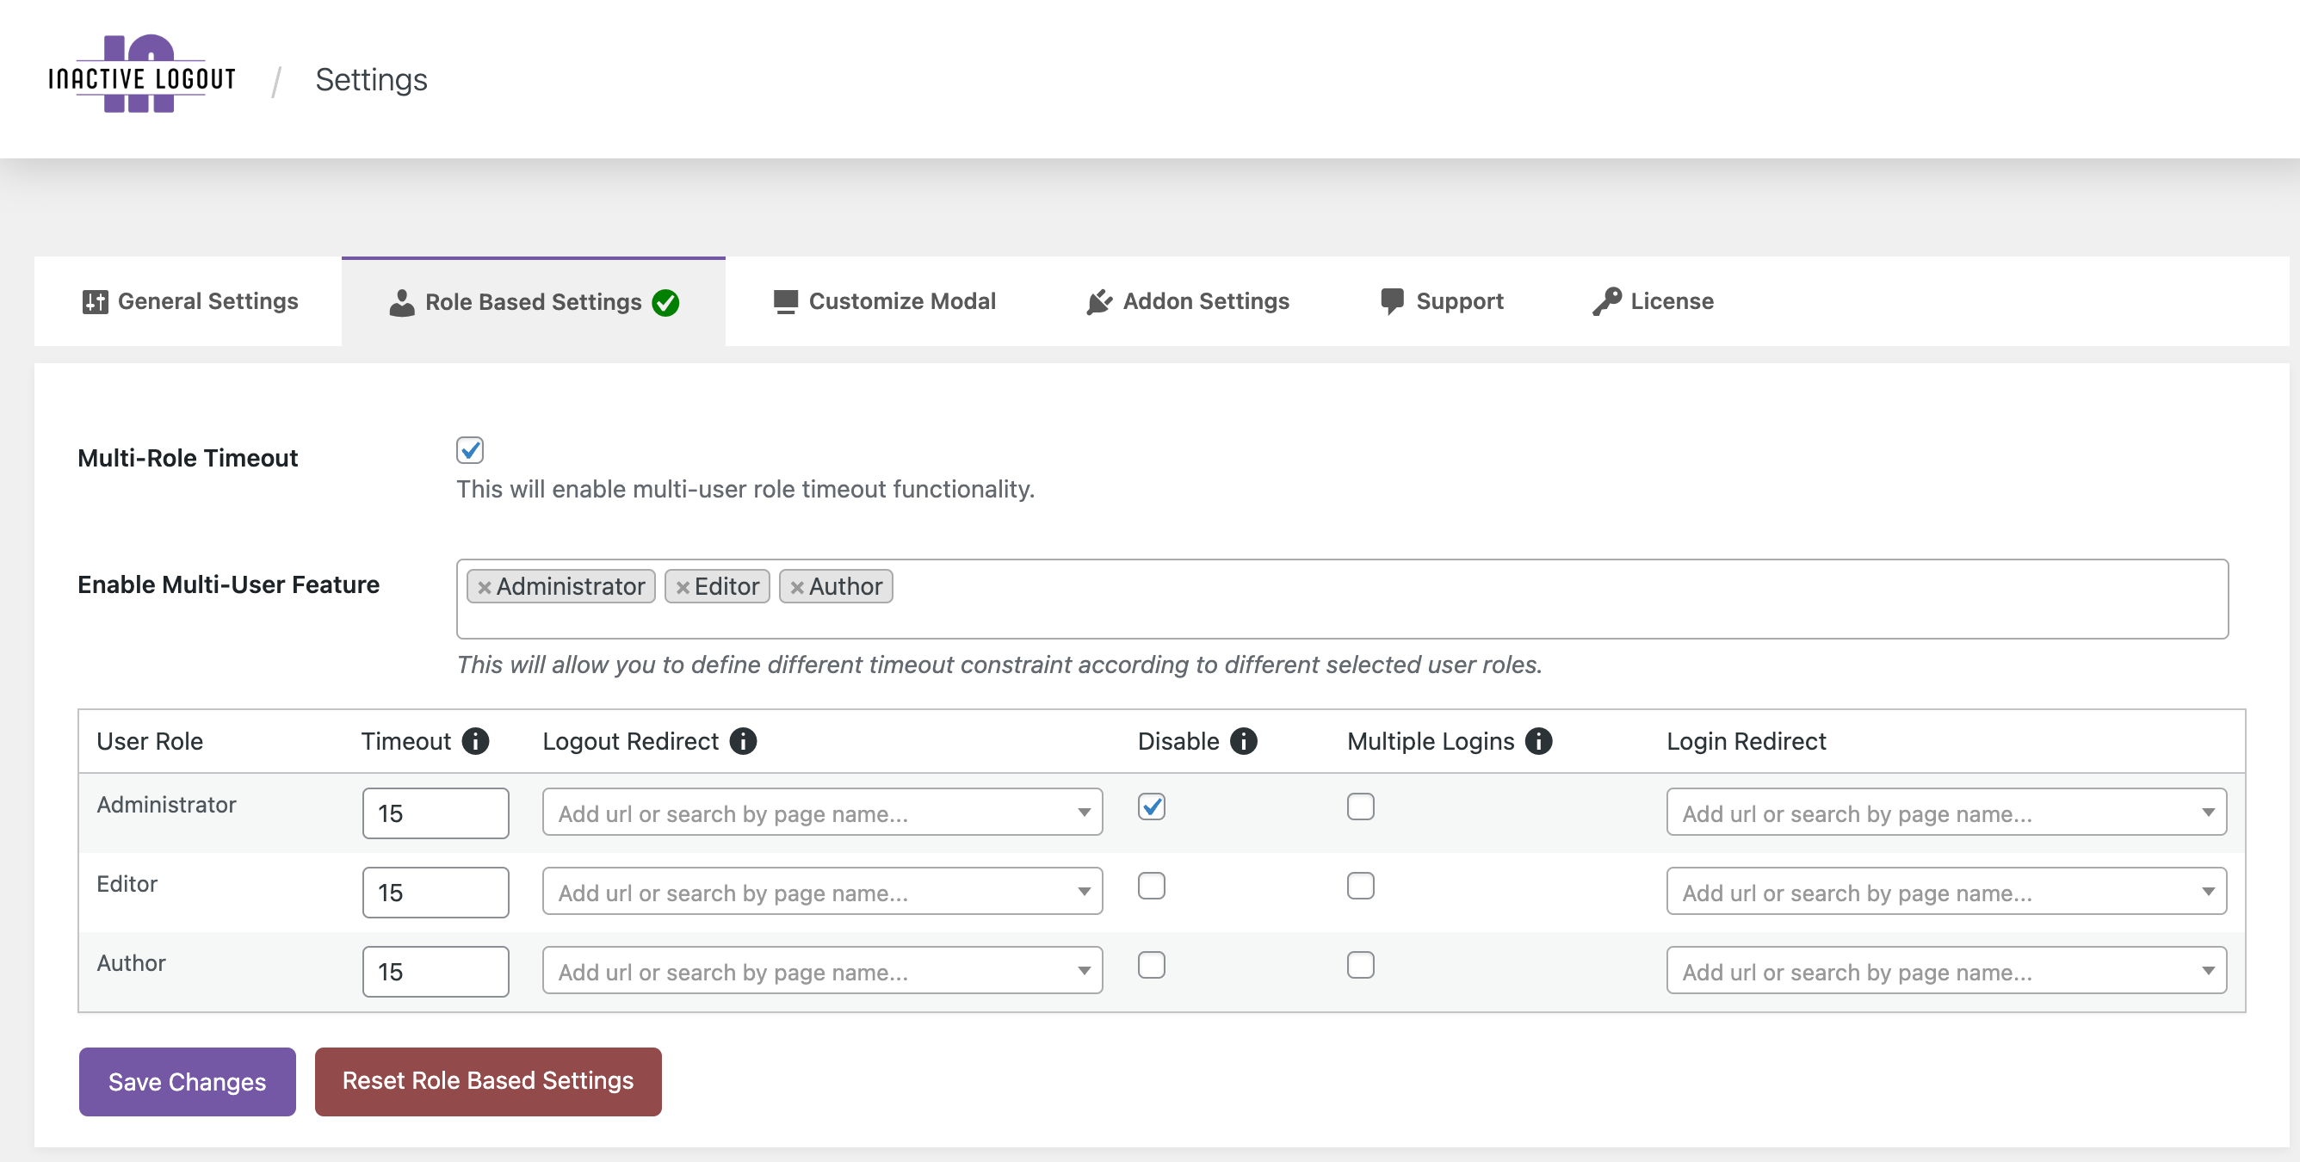Viewport: 2300px width, 1162px height.
Task: Click the Settings breadcrumb title
Action: (x=372, y=79)
